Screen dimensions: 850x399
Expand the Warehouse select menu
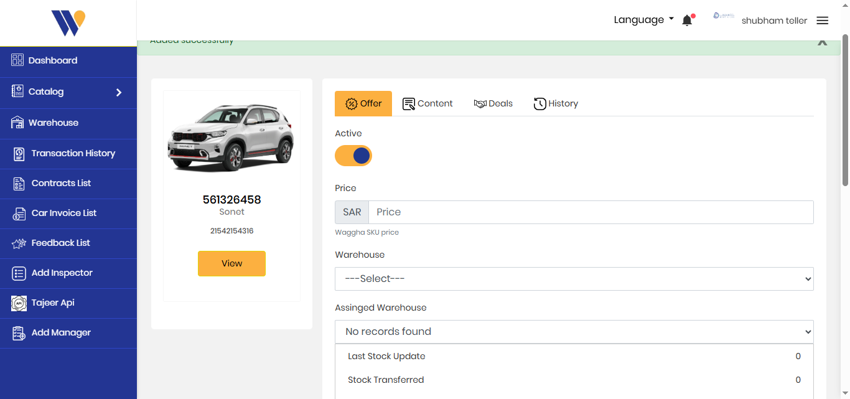tap(574, 279)
